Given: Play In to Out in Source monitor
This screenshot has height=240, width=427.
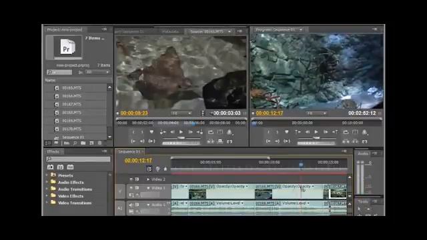Looking at the screenshot, I should (x=151, y=141).
